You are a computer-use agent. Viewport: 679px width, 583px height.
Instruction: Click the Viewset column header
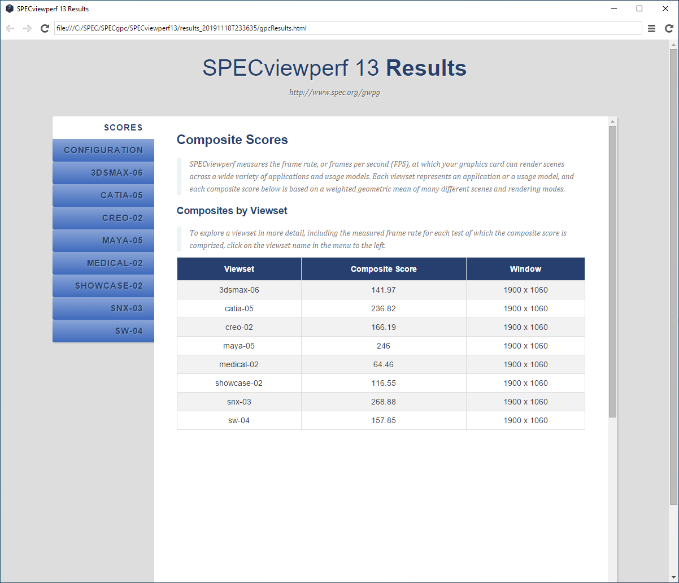pos(239,269)
